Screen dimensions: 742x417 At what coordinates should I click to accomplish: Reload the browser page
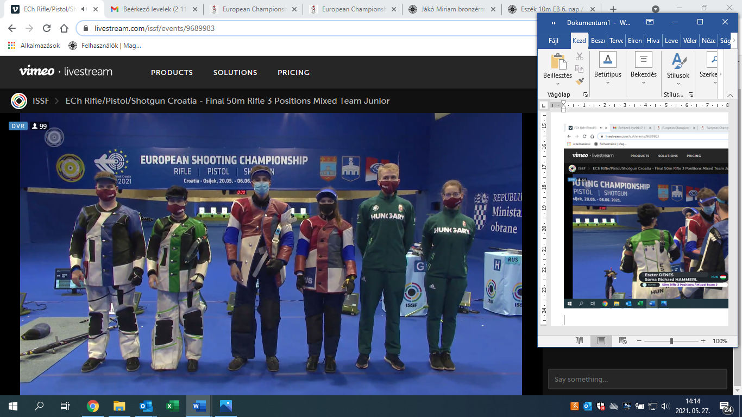point(47,28)
